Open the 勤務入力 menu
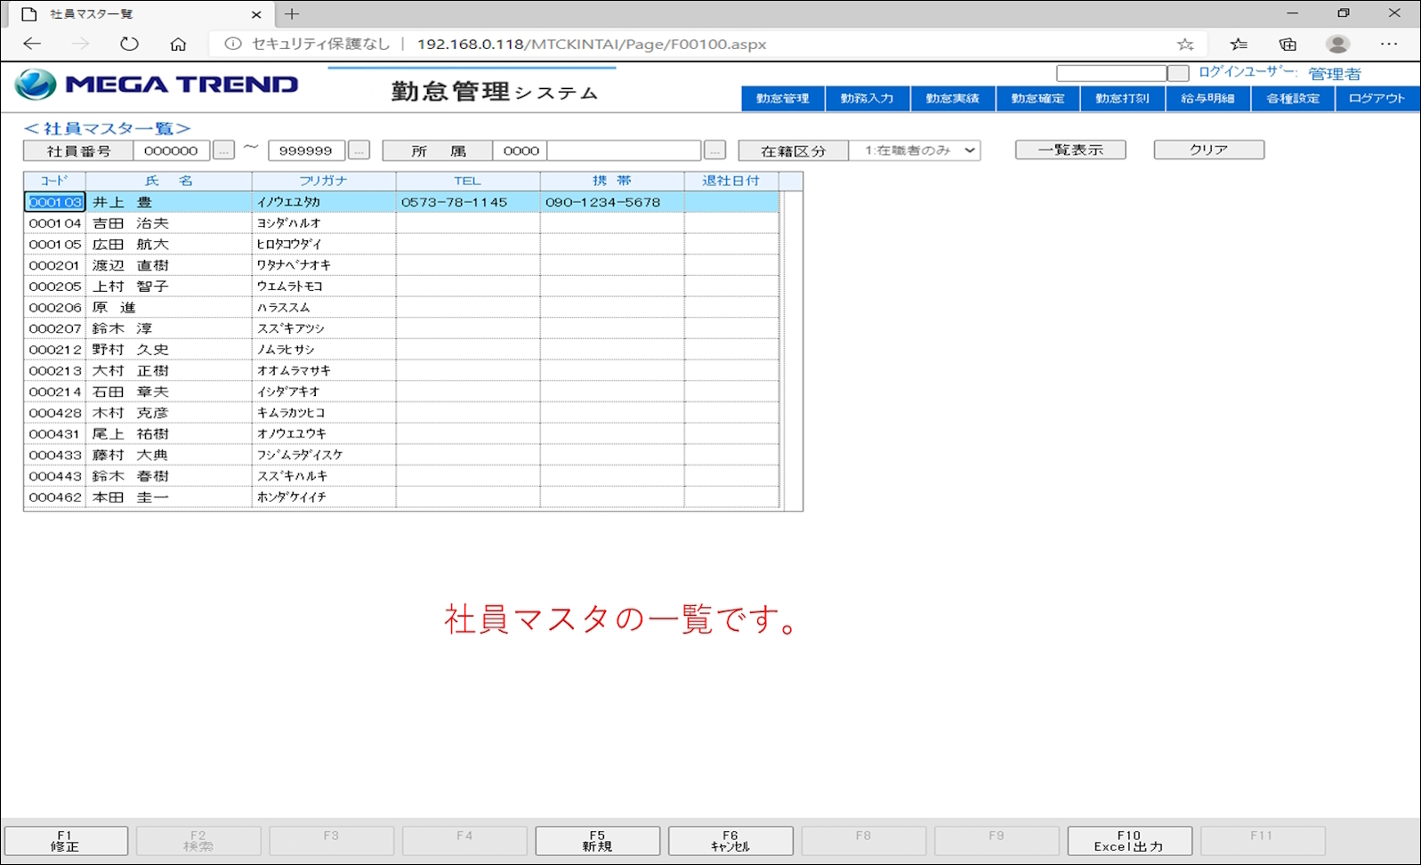This screenshot has width=1421, height=865. pos(868,99)
